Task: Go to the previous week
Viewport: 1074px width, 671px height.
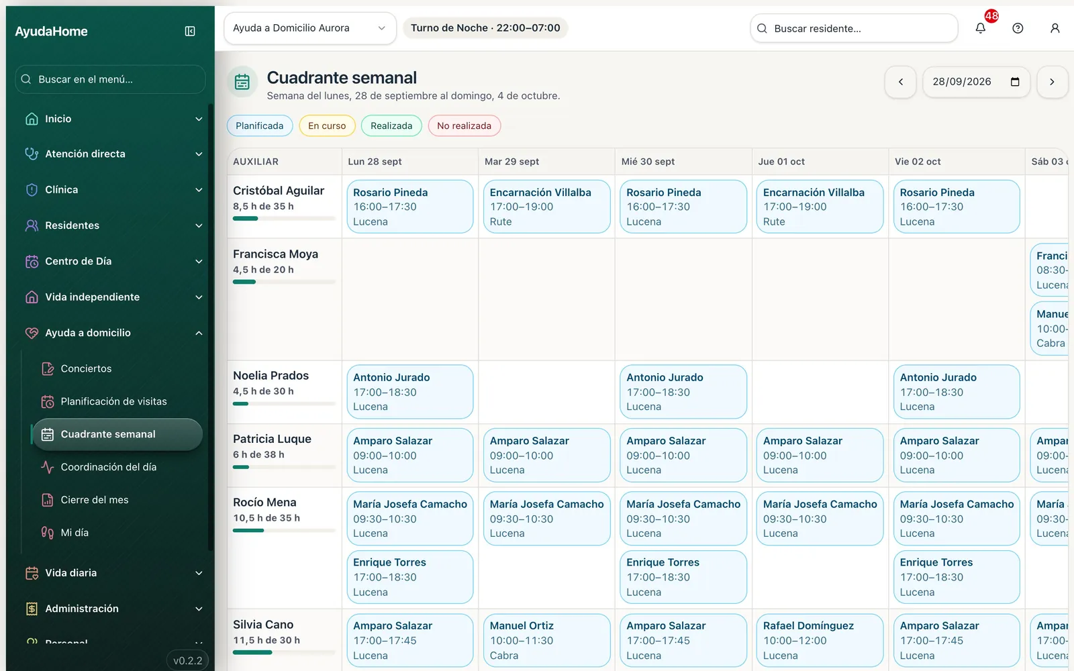Action: tap(901, 82)
